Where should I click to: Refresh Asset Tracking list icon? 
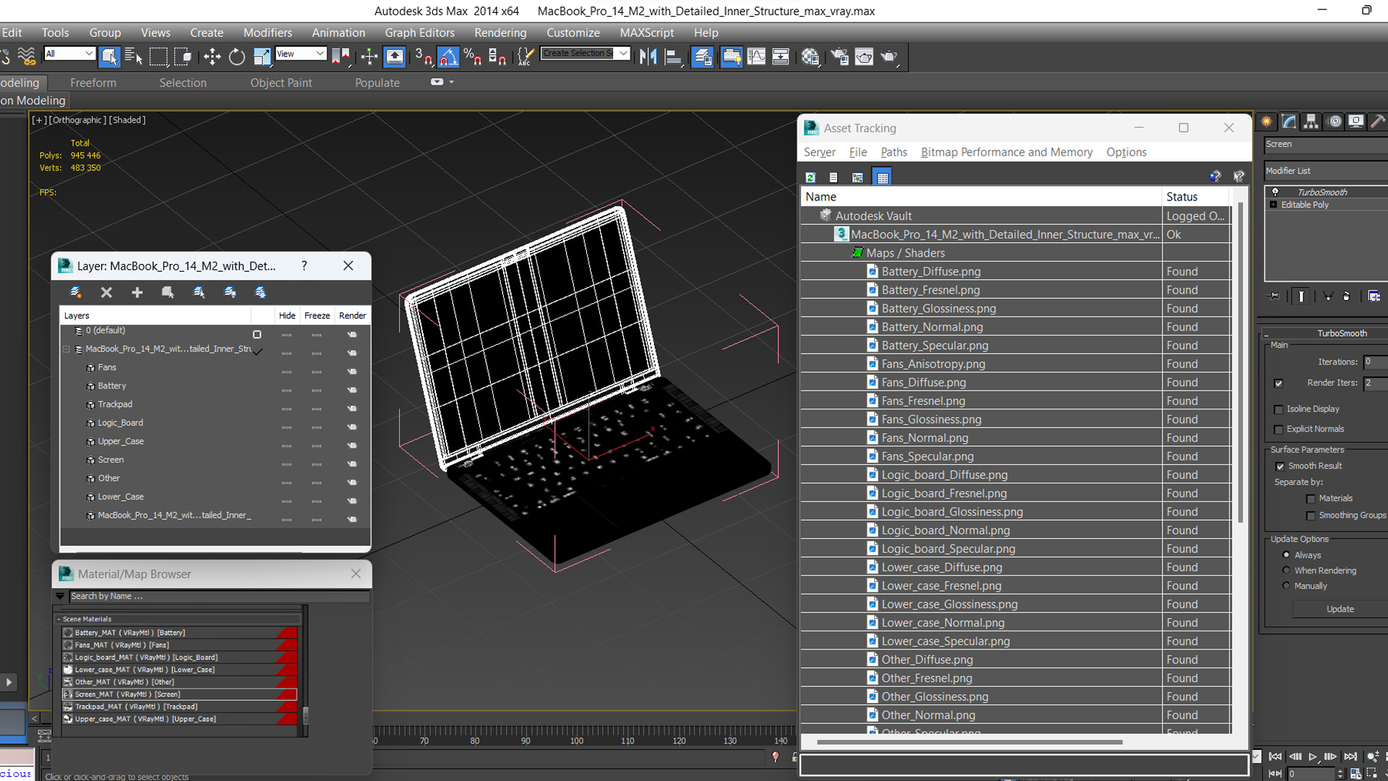pyautogui.click(x=810, y=177)
